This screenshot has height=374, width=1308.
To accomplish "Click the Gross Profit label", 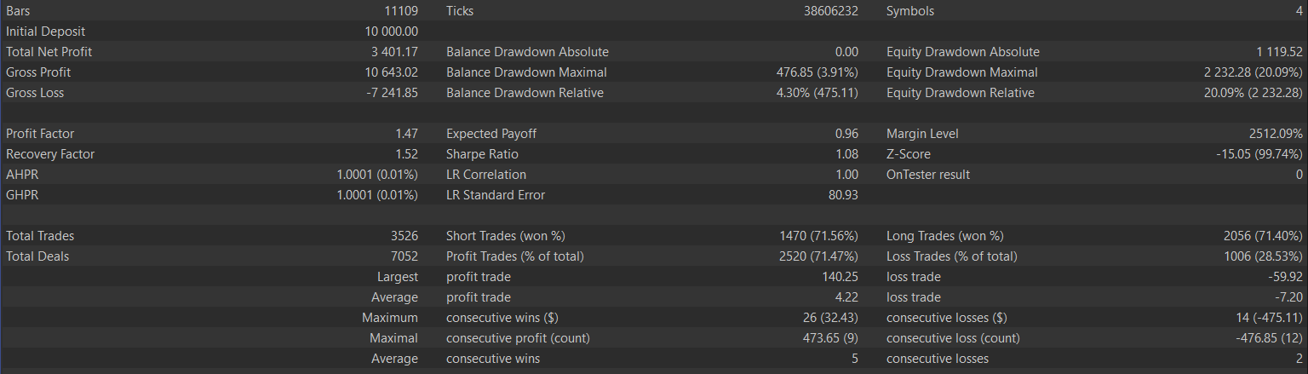I will click(x=38, y=72).
